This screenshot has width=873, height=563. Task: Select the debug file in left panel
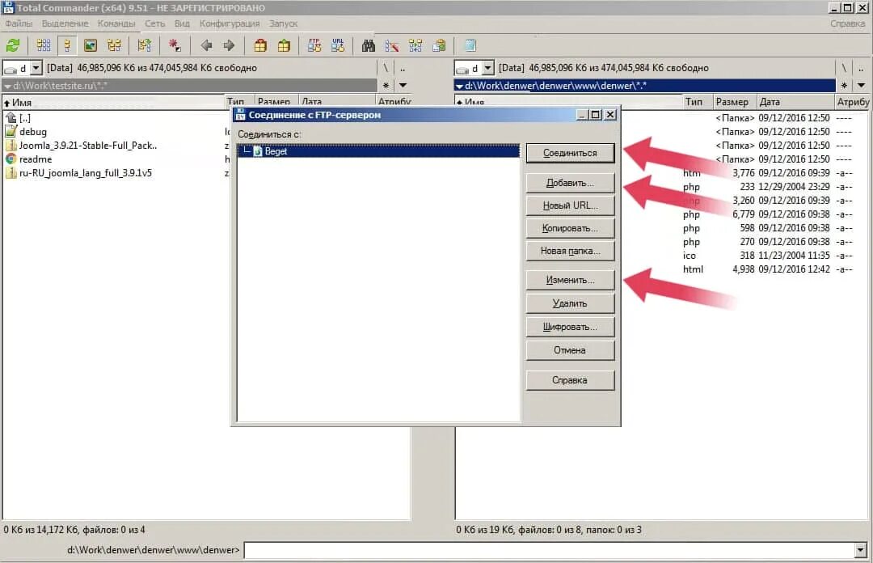[x=33, y=132]
